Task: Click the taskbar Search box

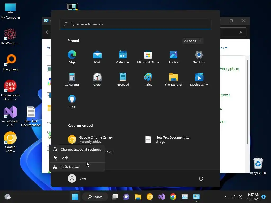Action: (95, 197)
